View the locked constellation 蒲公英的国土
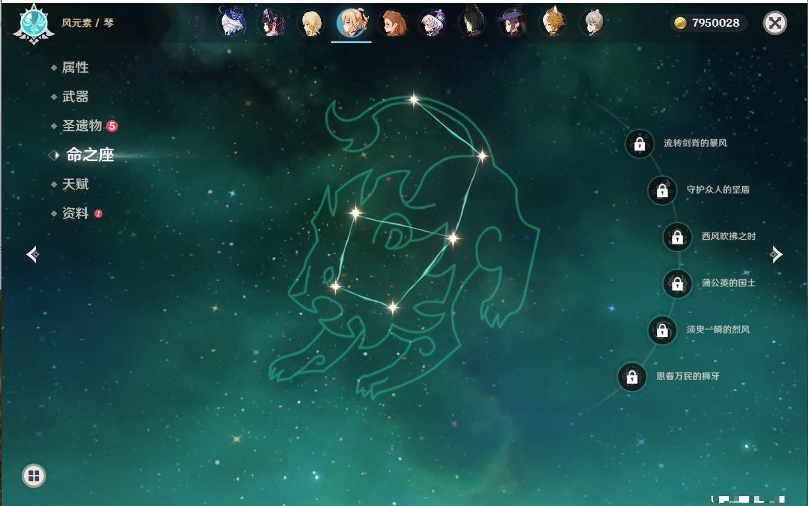The height and width of the screenshot is (506, 808). 678,283
